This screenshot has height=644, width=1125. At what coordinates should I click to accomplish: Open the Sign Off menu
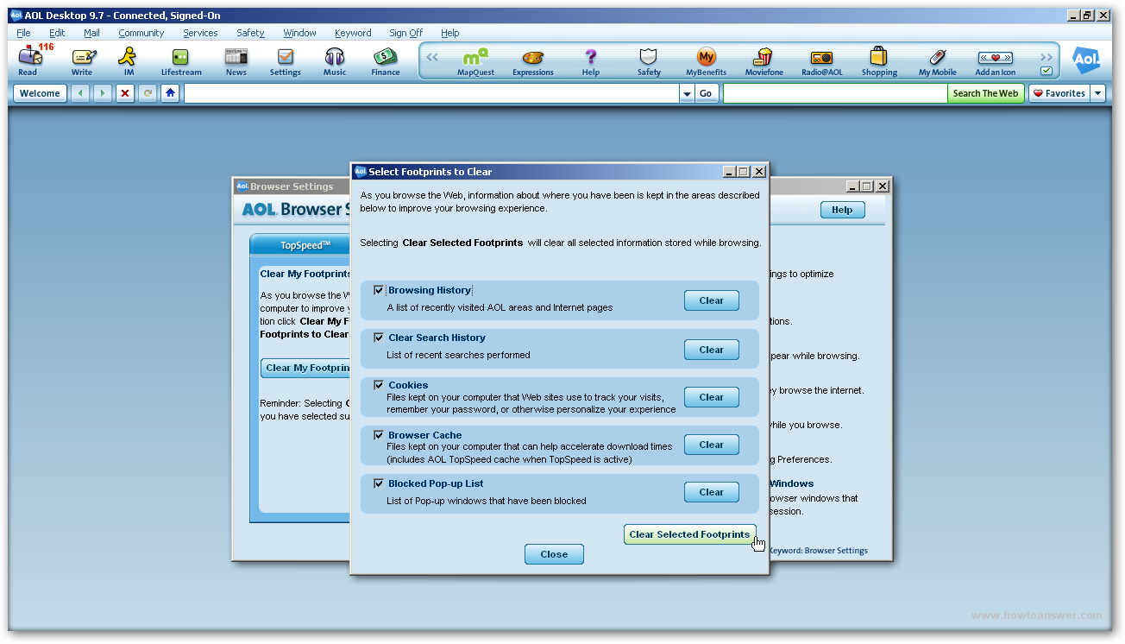coord(405,33)
